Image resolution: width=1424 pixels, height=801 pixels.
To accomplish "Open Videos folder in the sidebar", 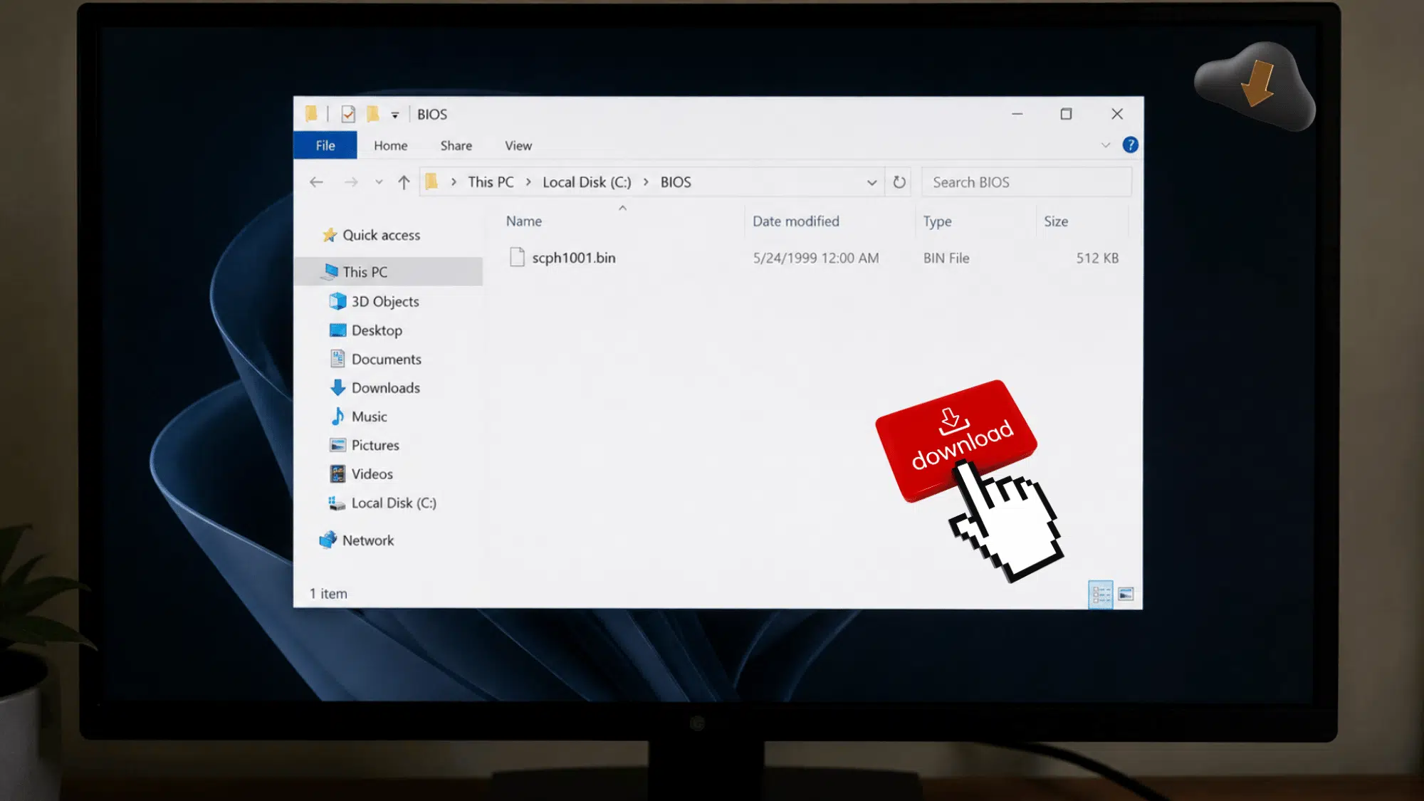I will click(x=372, y=474).
